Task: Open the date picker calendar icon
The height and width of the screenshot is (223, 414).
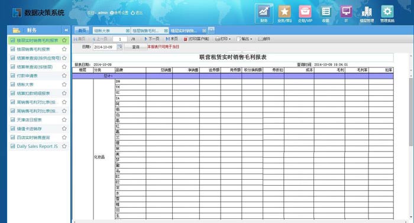Action: coord(119,47)
